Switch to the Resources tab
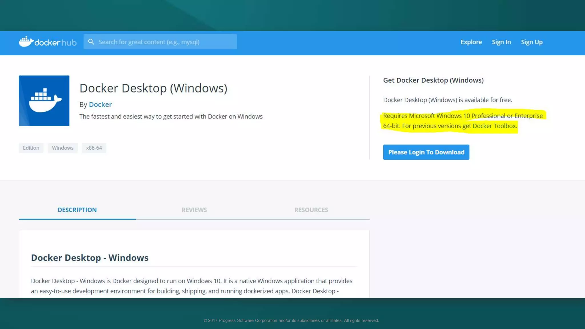 [x=311, y=210]
